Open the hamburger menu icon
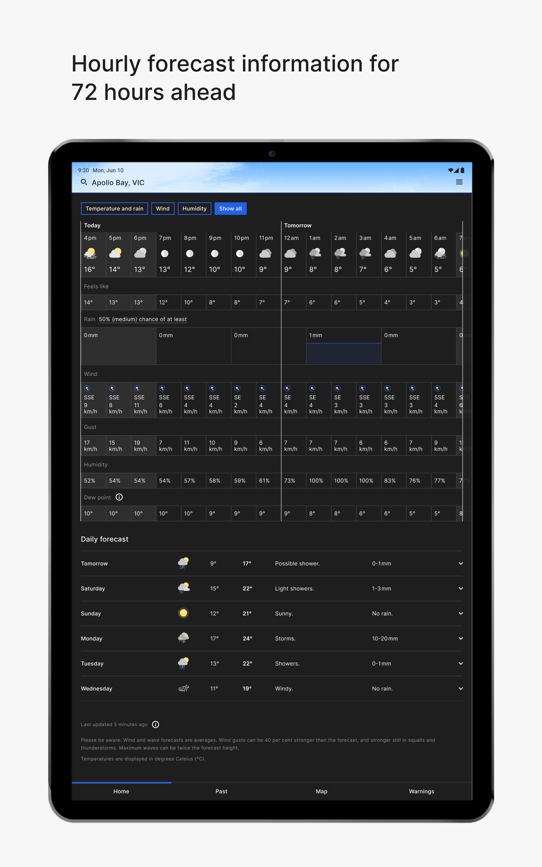Viewport: 542px width, 867px height. tap(459, 182)
